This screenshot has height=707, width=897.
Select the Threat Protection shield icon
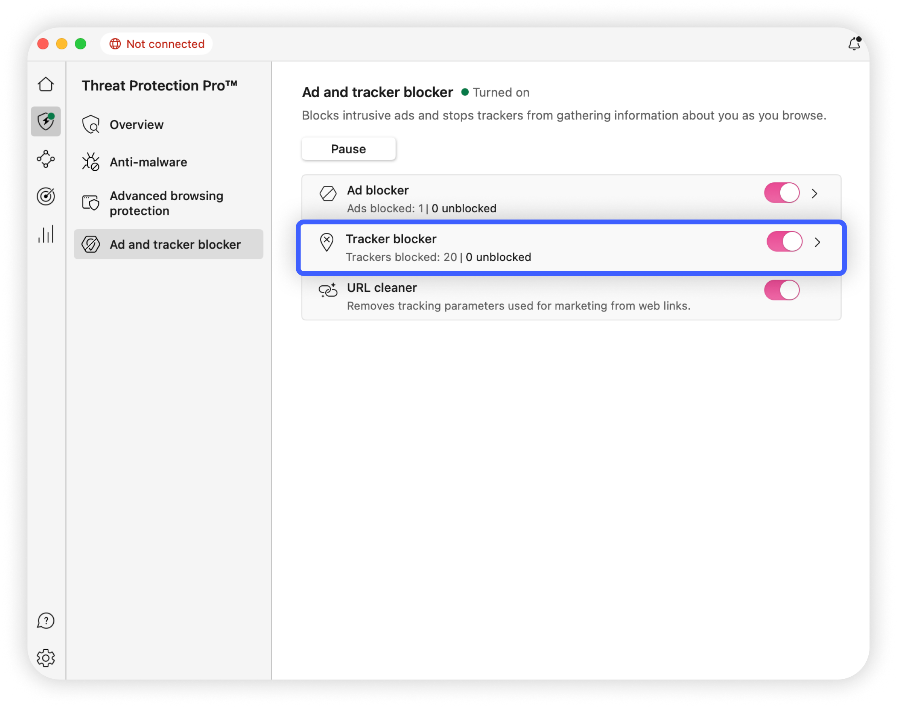[46, 121]
